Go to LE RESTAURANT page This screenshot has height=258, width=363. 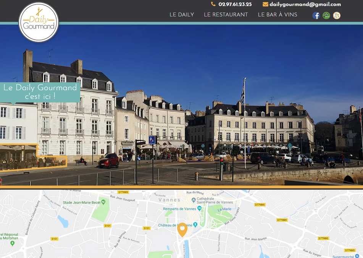point(226,15)
